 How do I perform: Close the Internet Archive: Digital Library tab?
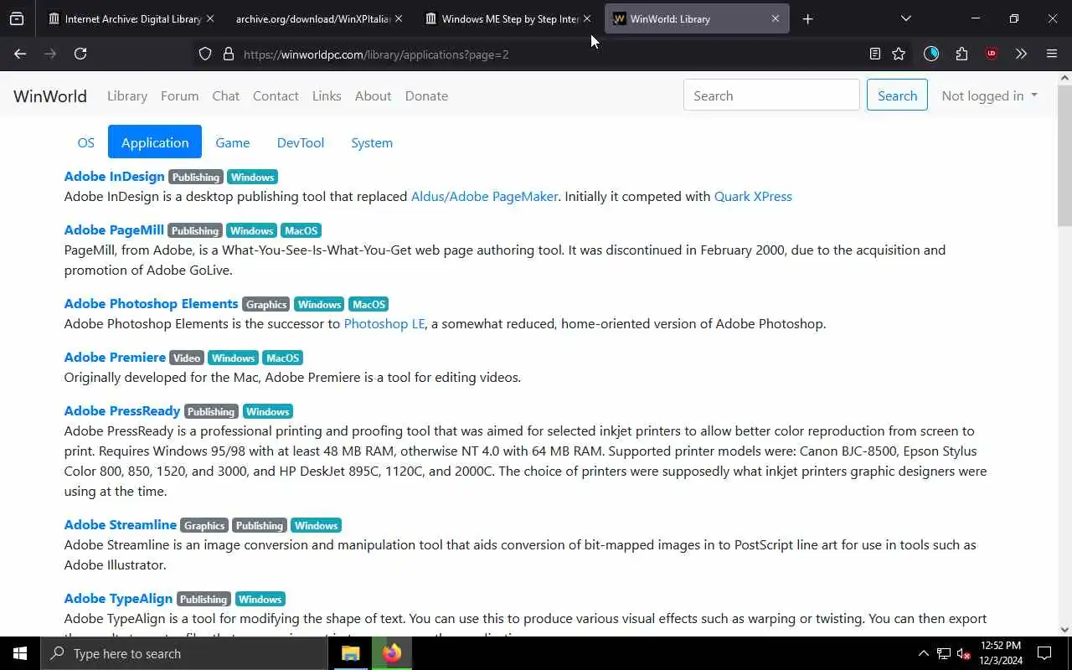tap(209, 18)
